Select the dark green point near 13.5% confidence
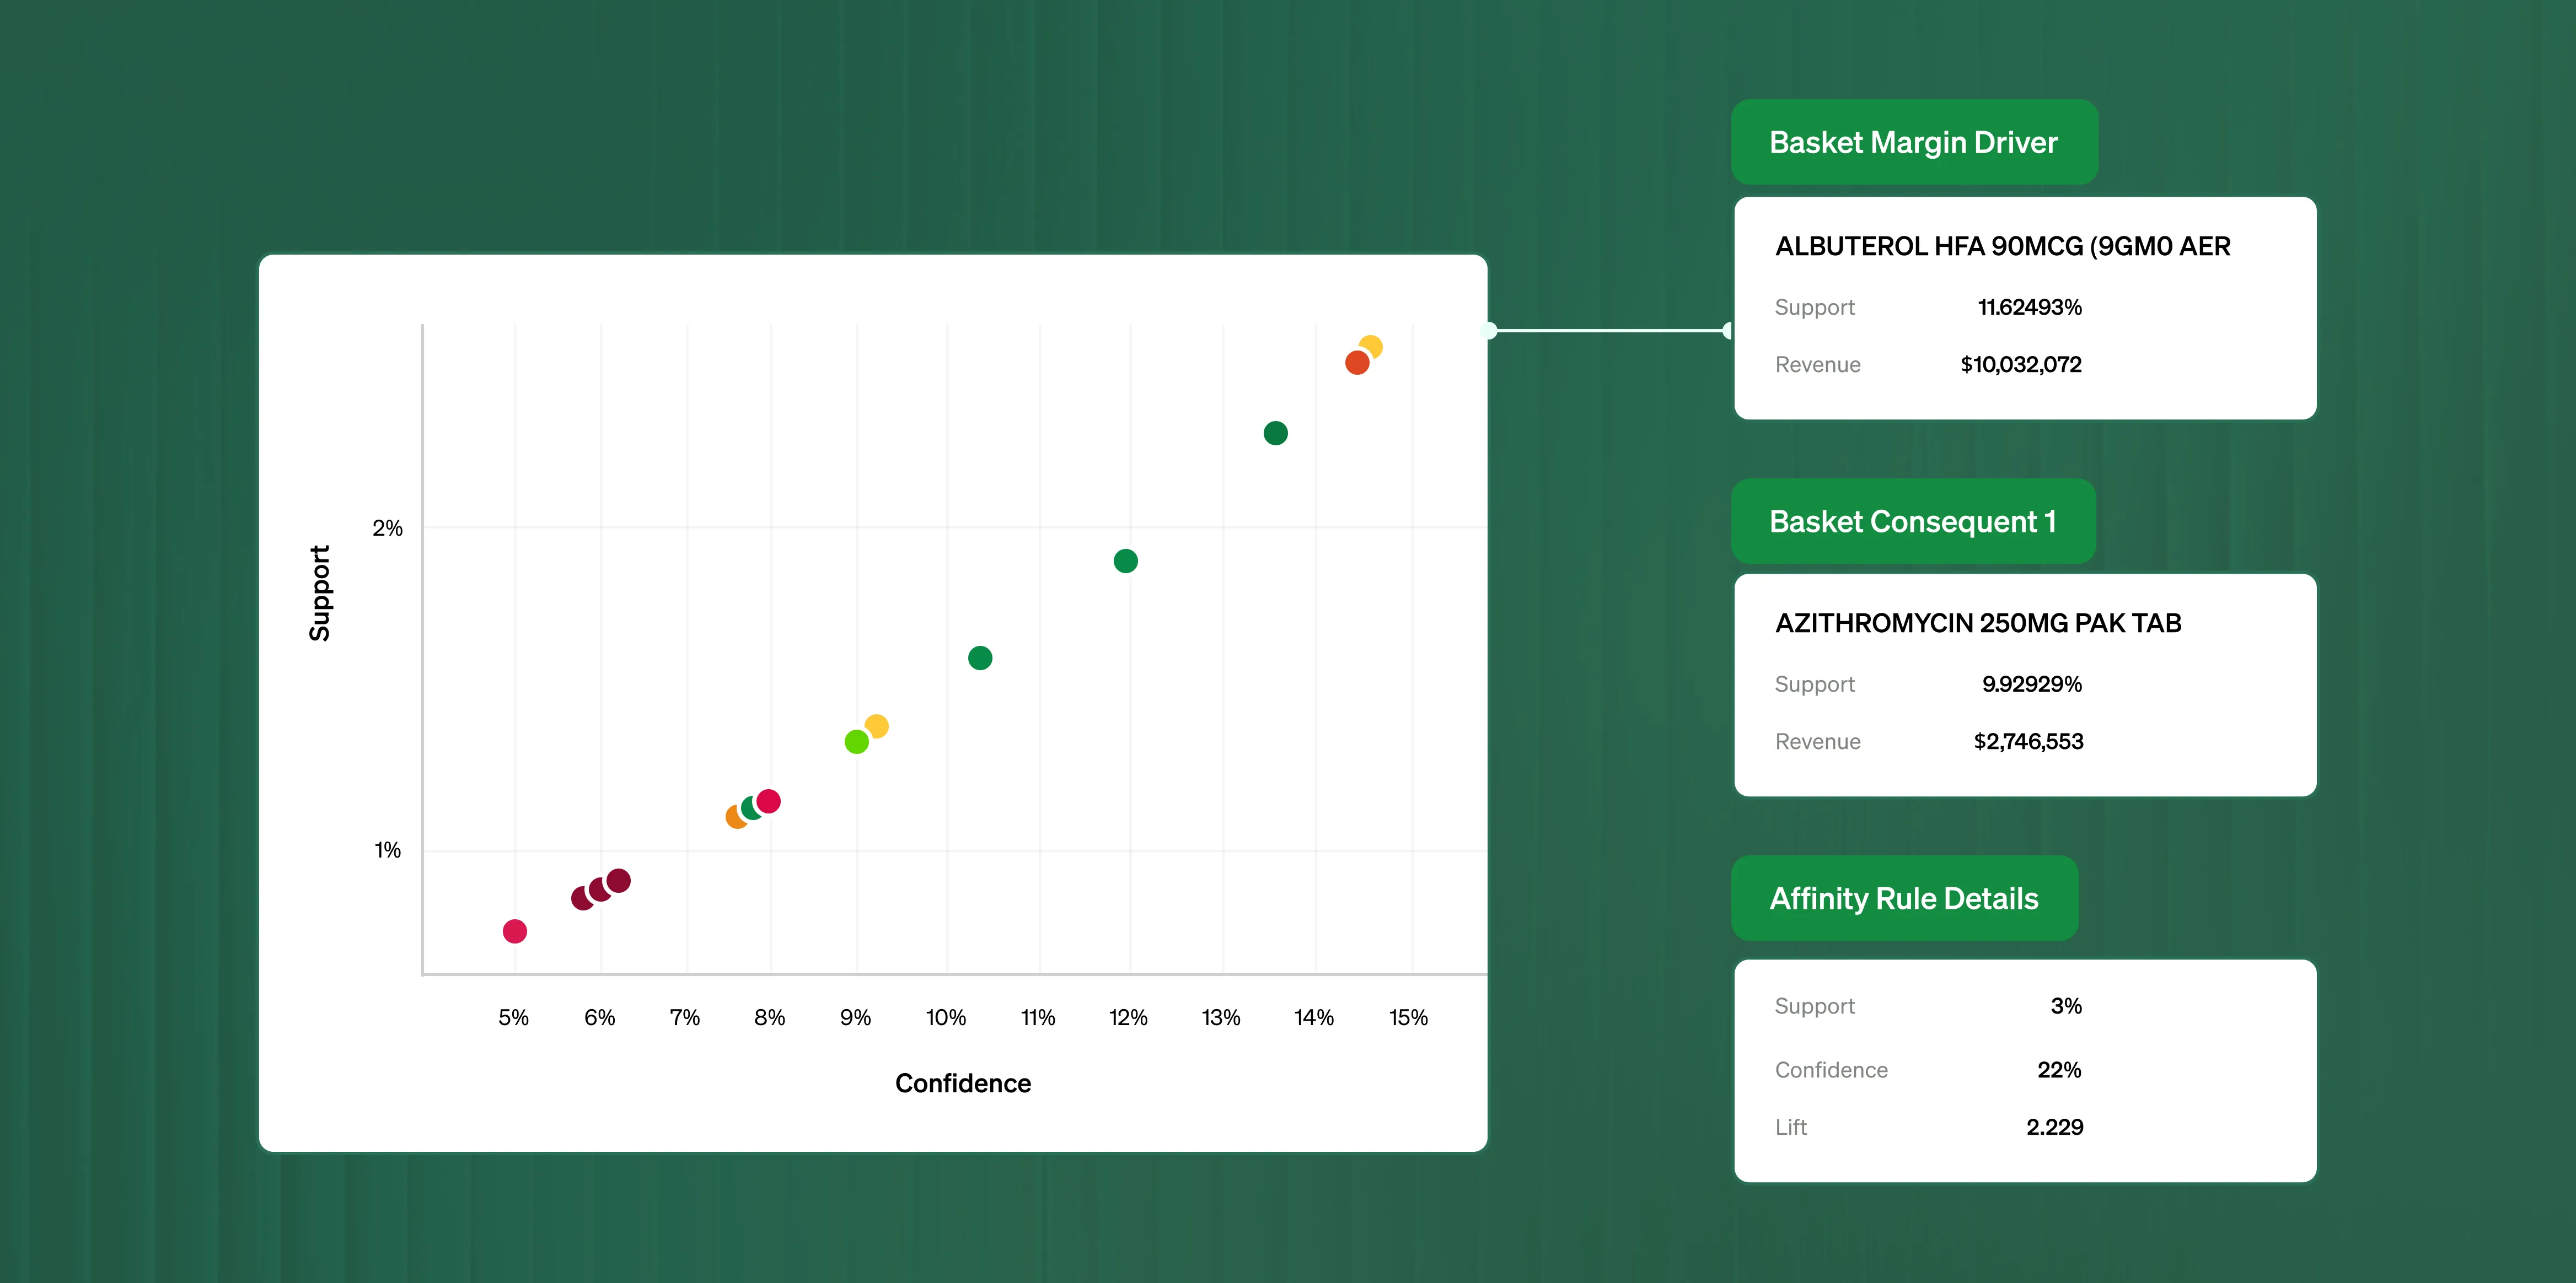2576x1283 pixels. [x=1275, y=433]
